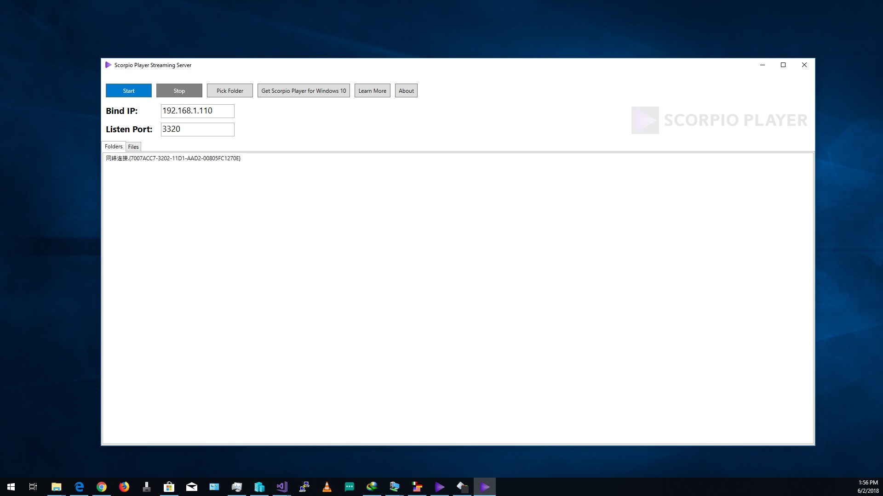Switch to the Folders tab
Screen dimensions: 883x496
pos(113,146)
